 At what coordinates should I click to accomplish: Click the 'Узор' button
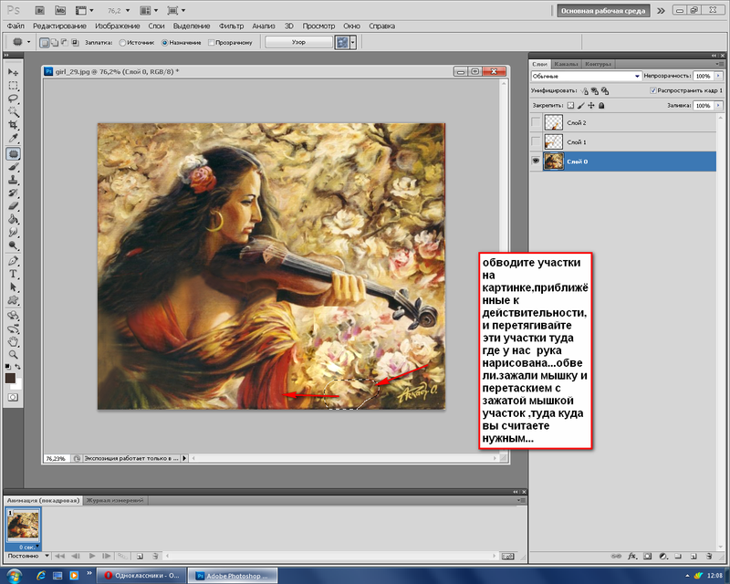click(299, 43)
